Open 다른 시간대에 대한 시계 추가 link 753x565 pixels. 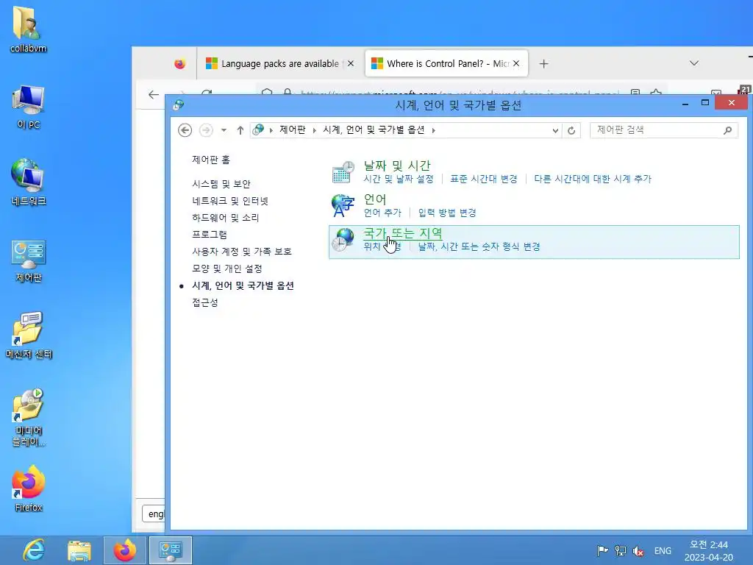(x=593, y=180)
